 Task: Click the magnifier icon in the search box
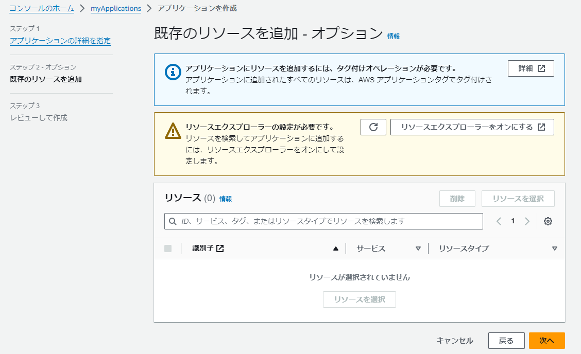(x=172, y=221)
